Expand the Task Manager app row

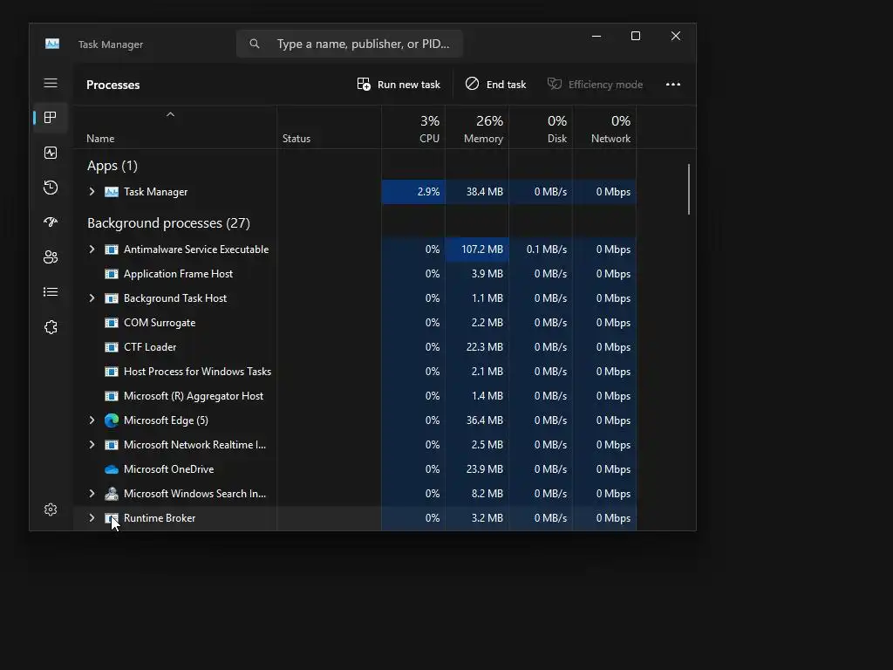point(92,192)
